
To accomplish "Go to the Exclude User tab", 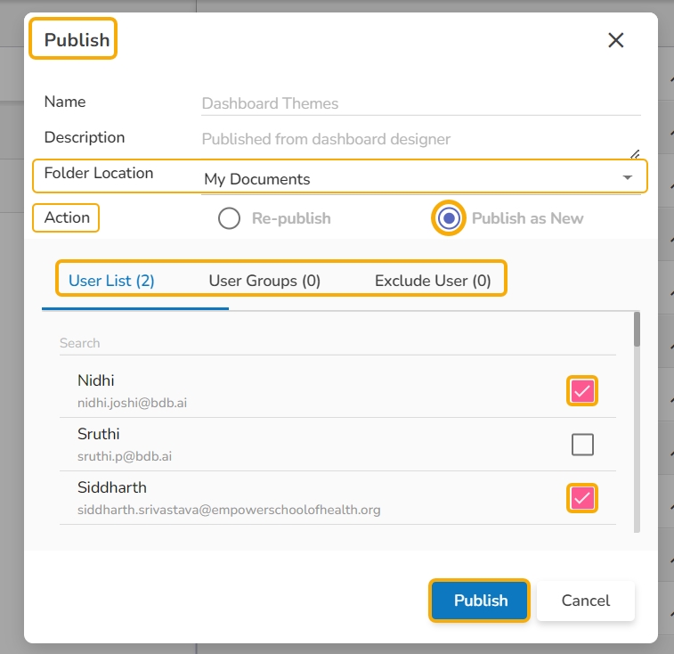I will [433, 281].
